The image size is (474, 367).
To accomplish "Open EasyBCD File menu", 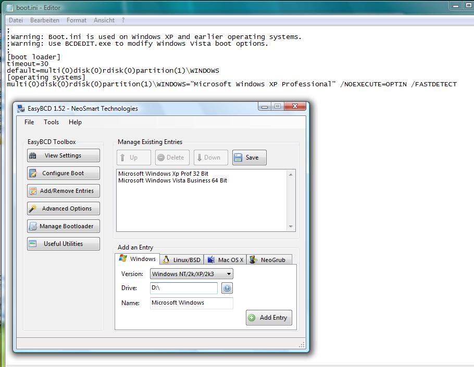I will 29,122.
